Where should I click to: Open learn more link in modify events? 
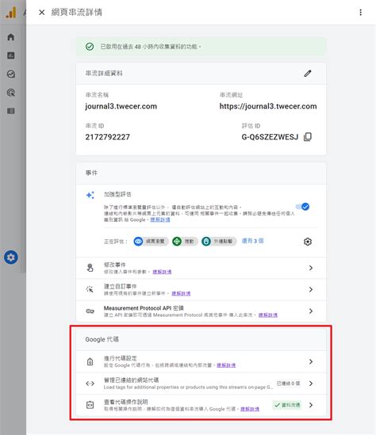(162, 272)
